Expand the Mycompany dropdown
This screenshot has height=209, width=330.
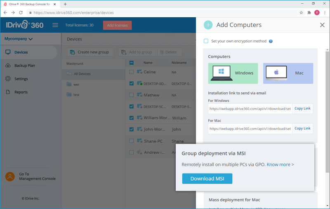point(19,39)
